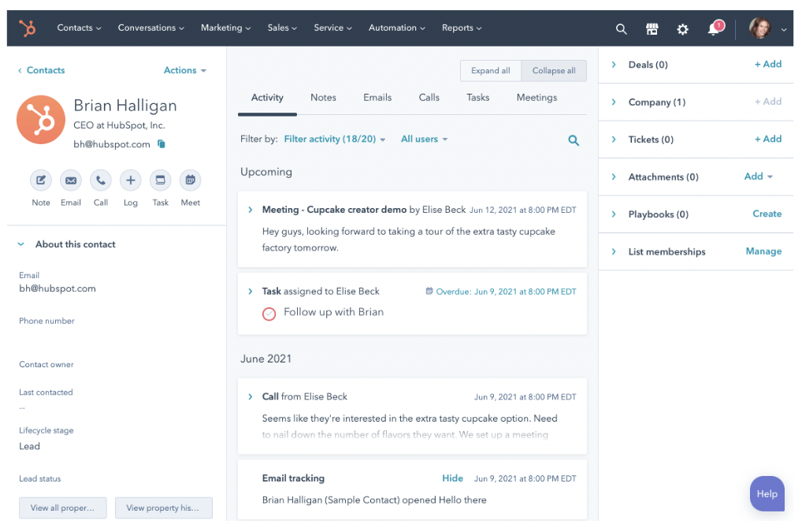
Task: Create a new Note for Brian Halligan
Action: [x=40, y=181]
